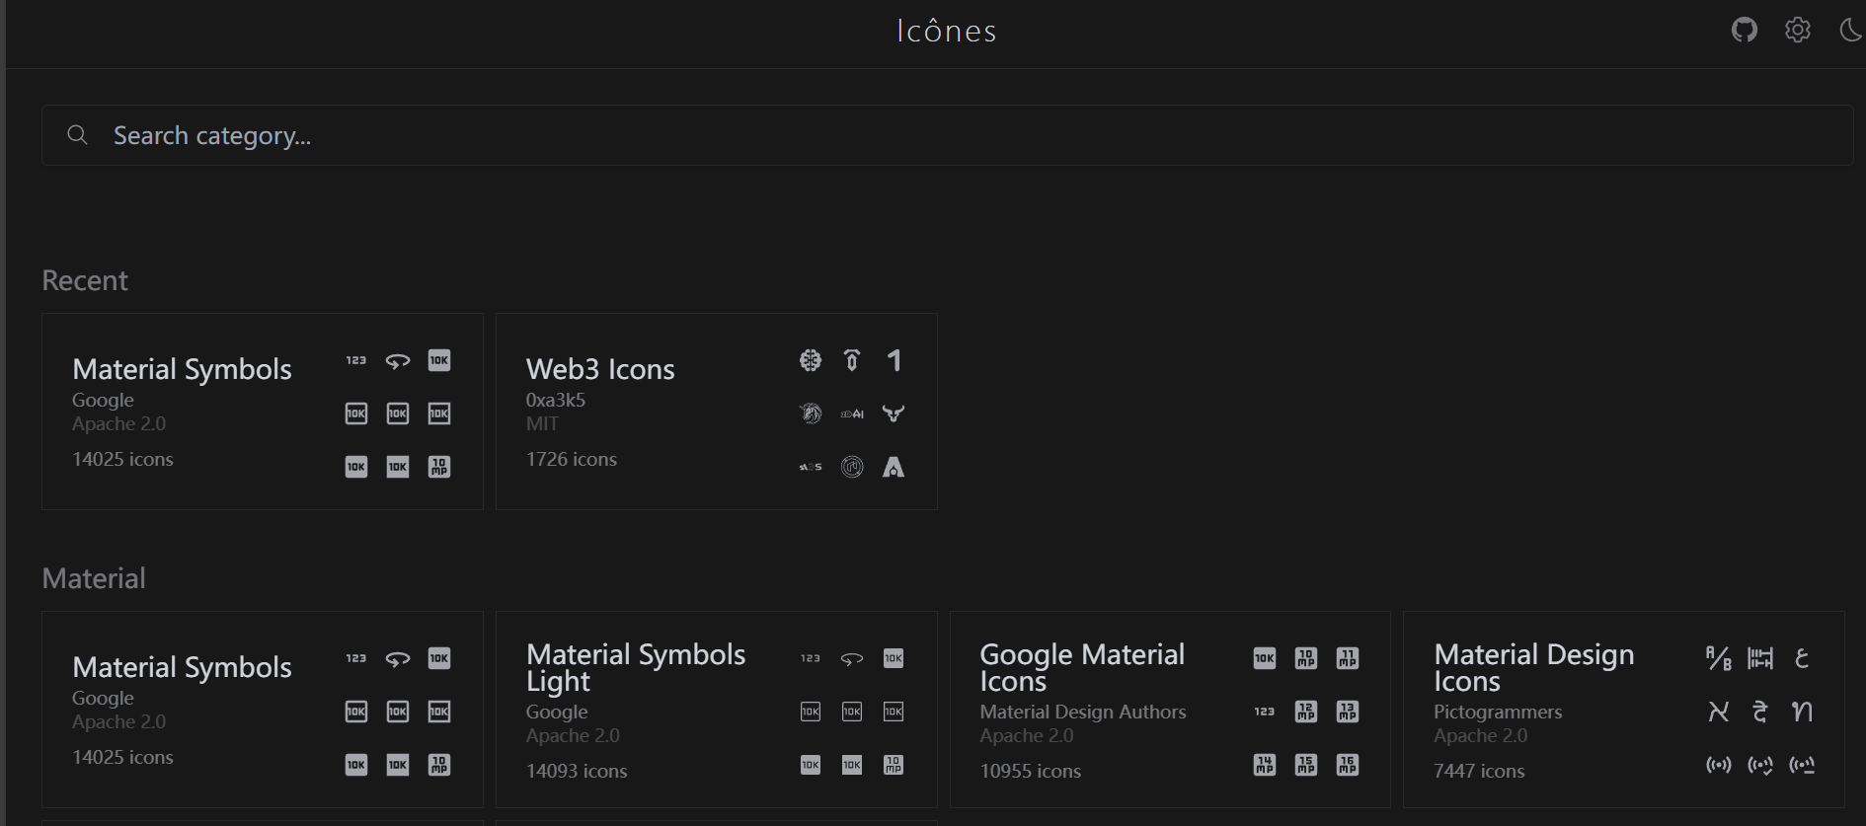
Task: Click the 12MP icon in Google Material Icons
Action: [1306, 712]
